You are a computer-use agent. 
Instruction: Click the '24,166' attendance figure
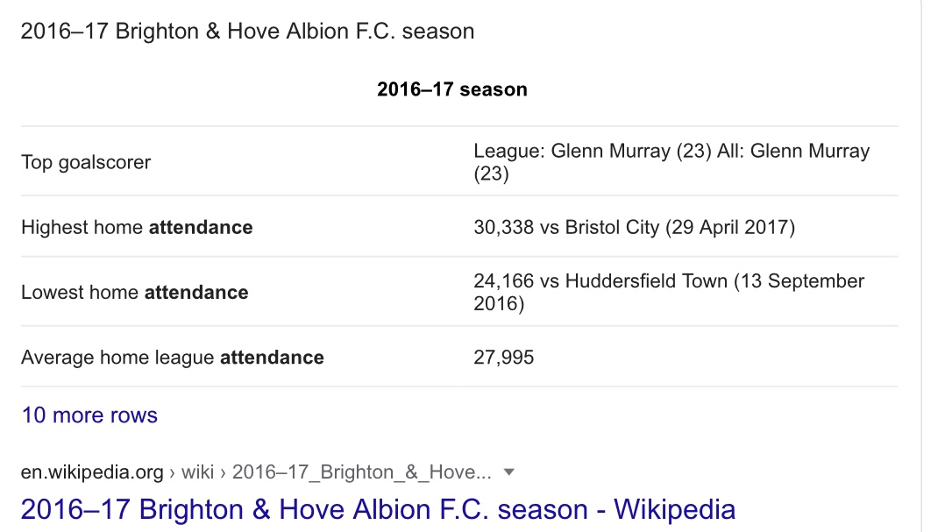point(504,280)
